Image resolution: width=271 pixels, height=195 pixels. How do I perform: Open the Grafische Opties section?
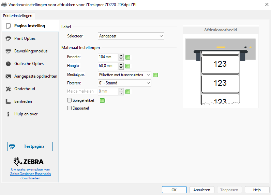click(x=31, y=64)
